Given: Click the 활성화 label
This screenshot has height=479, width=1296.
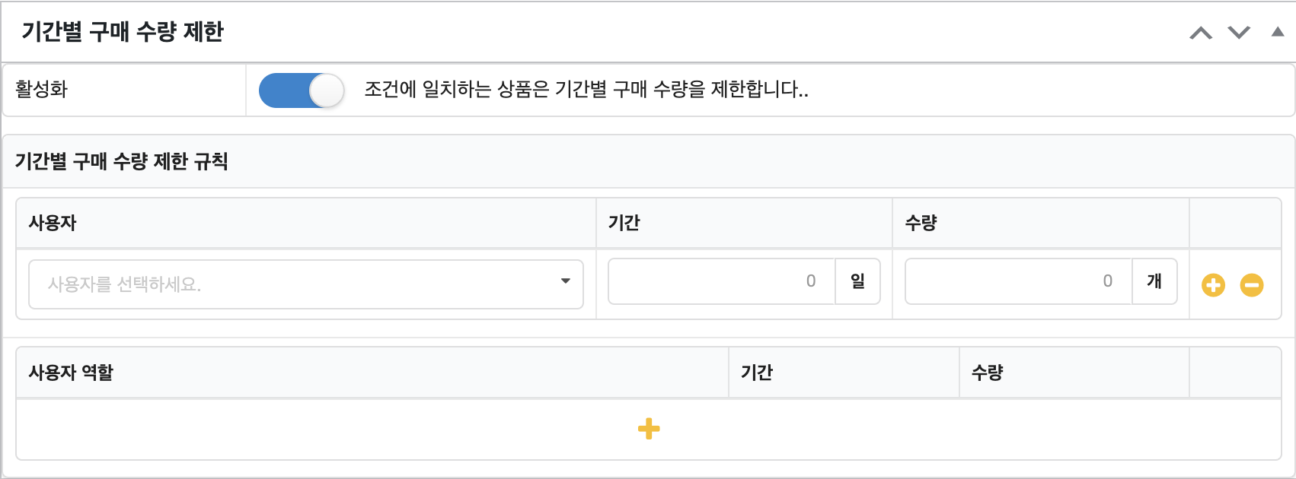Looking at the screenshot, I should (42, 90).
